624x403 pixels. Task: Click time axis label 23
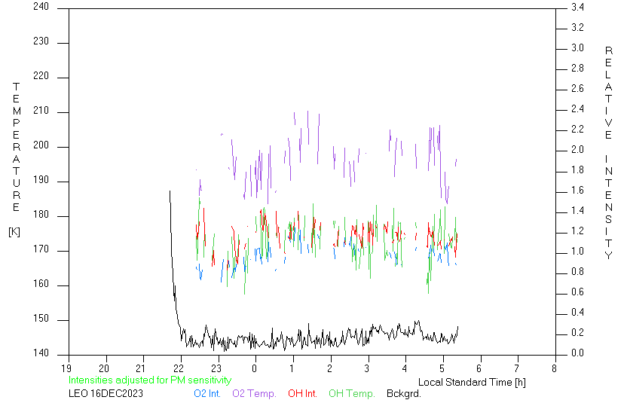pyautogui.click(x=216, y=368)
